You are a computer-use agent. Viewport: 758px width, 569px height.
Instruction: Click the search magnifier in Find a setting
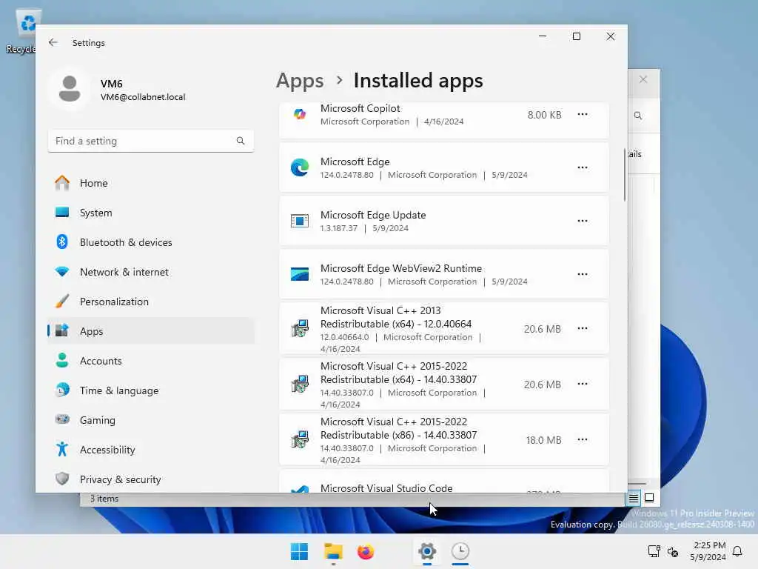pyautogui.click(x=241, y=141)
